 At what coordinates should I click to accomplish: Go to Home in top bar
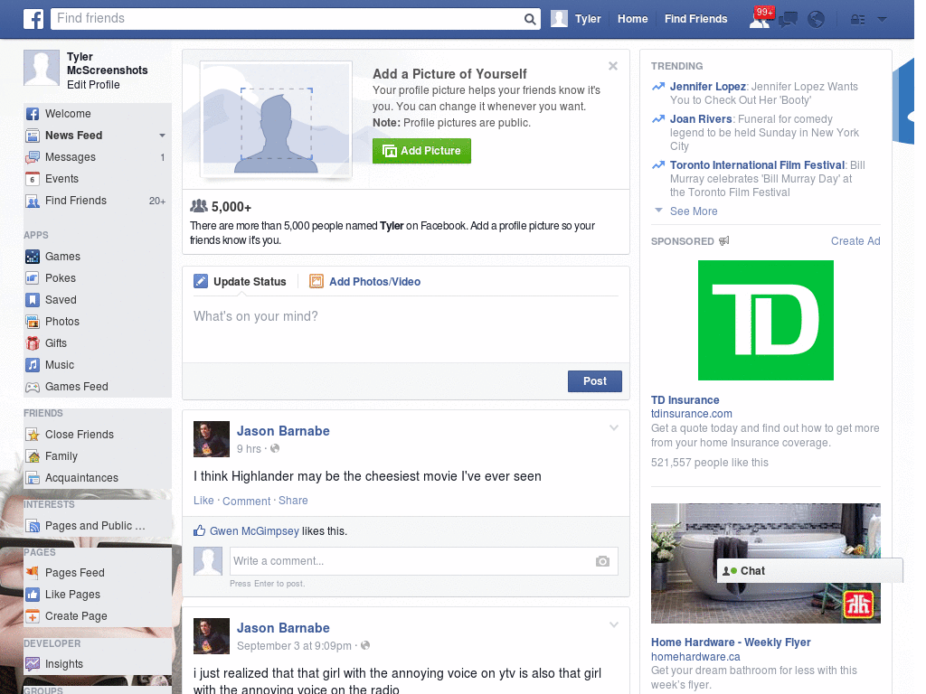(x=632, y=19)
